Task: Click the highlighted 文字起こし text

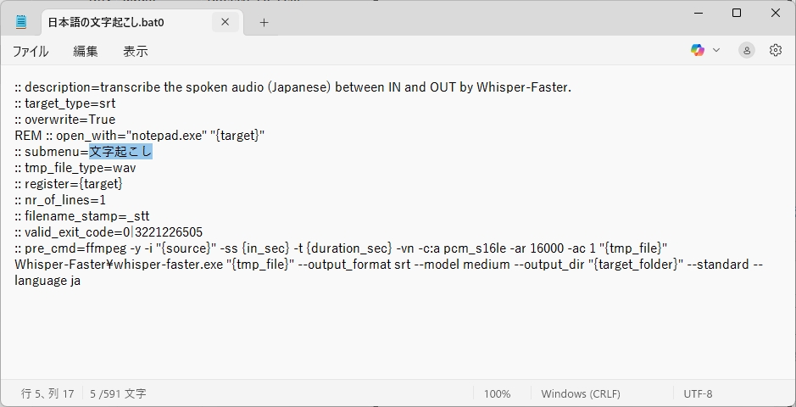Action: pos(121,152)
